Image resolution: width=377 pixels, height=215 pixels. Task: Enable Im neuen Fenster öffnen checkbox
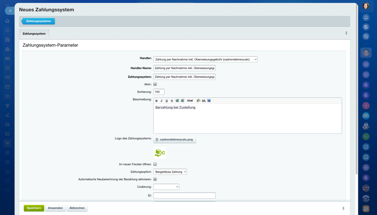coord(155,164)
